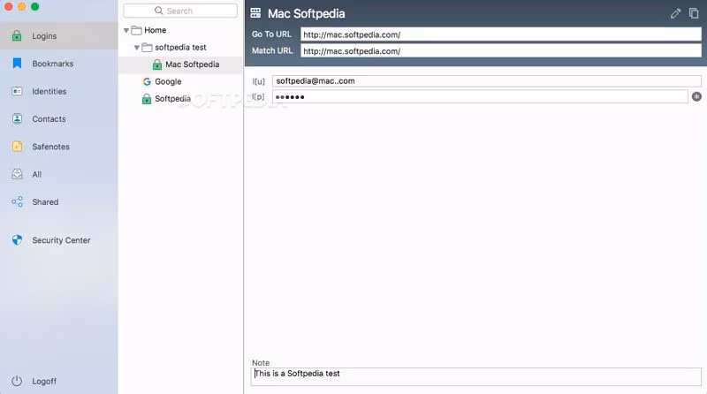Select the softpedia test folder row

pos(180,48)
